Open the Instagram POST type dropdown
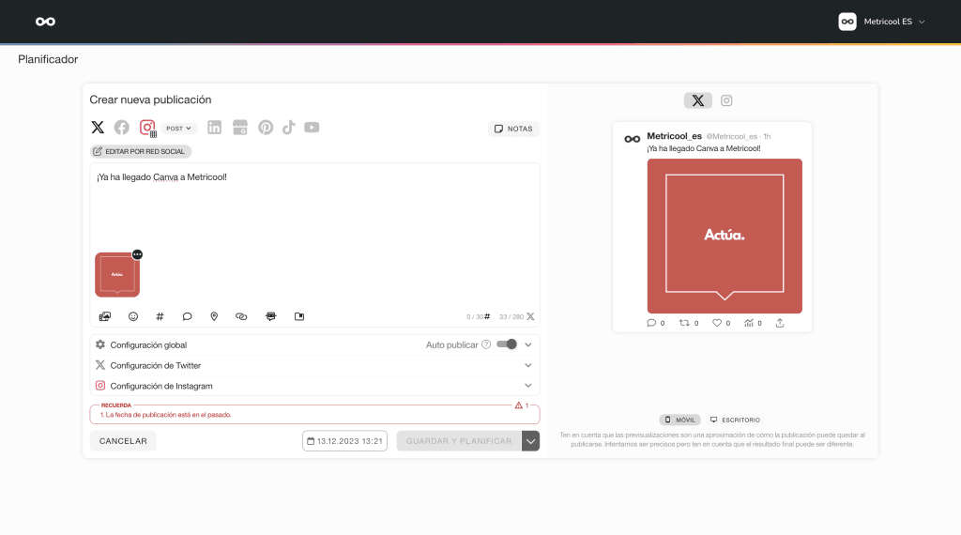The image size is (961, 535). pos(178,128)
